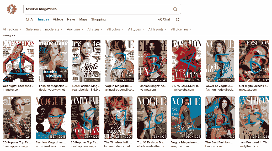Click the Cover of Vogue A... title link
Screen dimensions: 272x151
(219, 86)
